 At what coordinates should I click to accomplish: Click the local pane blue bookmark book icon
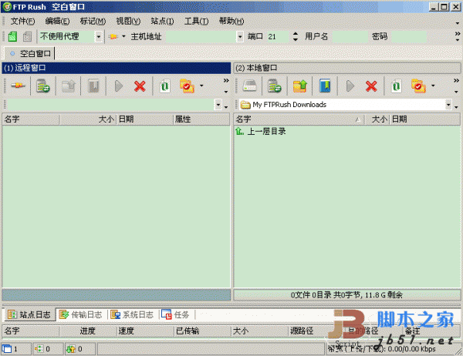(x=325, y=86)
